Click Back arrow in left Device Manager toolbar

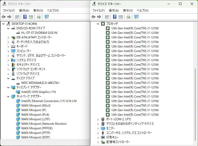(x=4, y=17)
